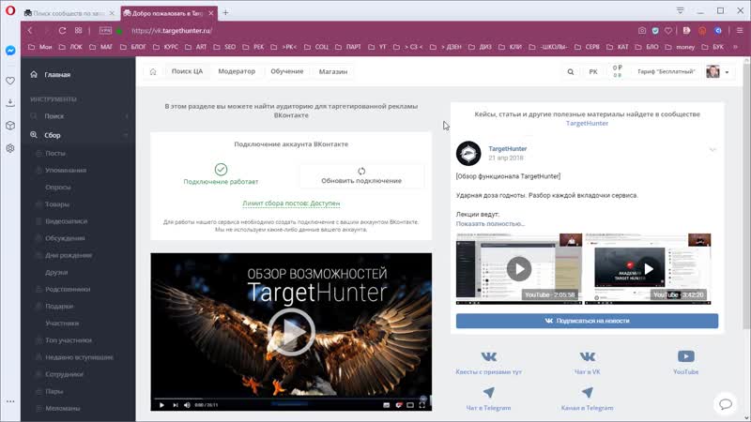751x422 pixels.
Task: Expand post options chevron
Action: pyautogui.click(x=713, y=150)
